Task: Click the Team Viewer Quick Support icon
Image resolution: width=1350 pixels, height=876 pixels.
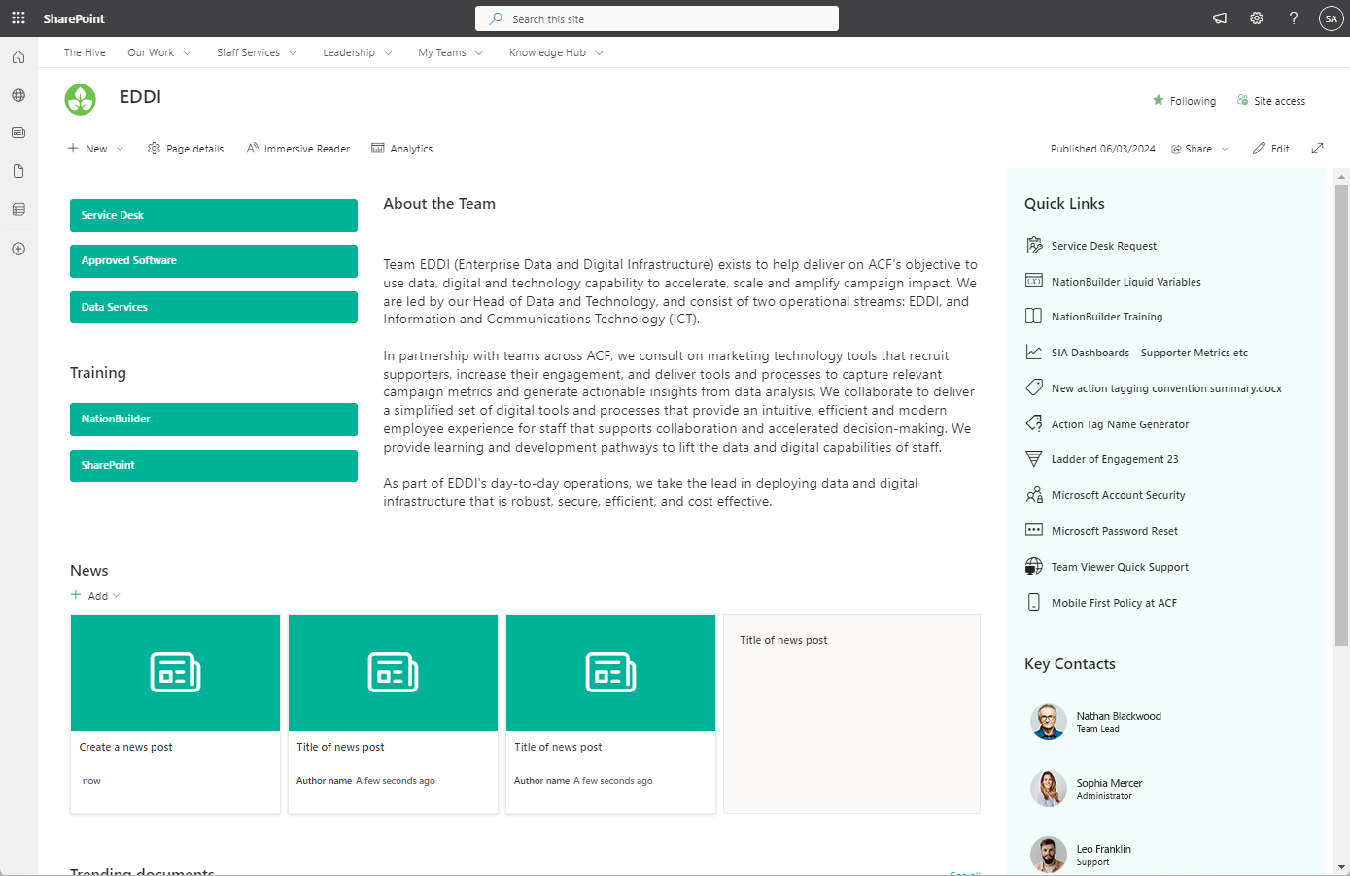Action: pyautogui.click(x=1034, y=567)
